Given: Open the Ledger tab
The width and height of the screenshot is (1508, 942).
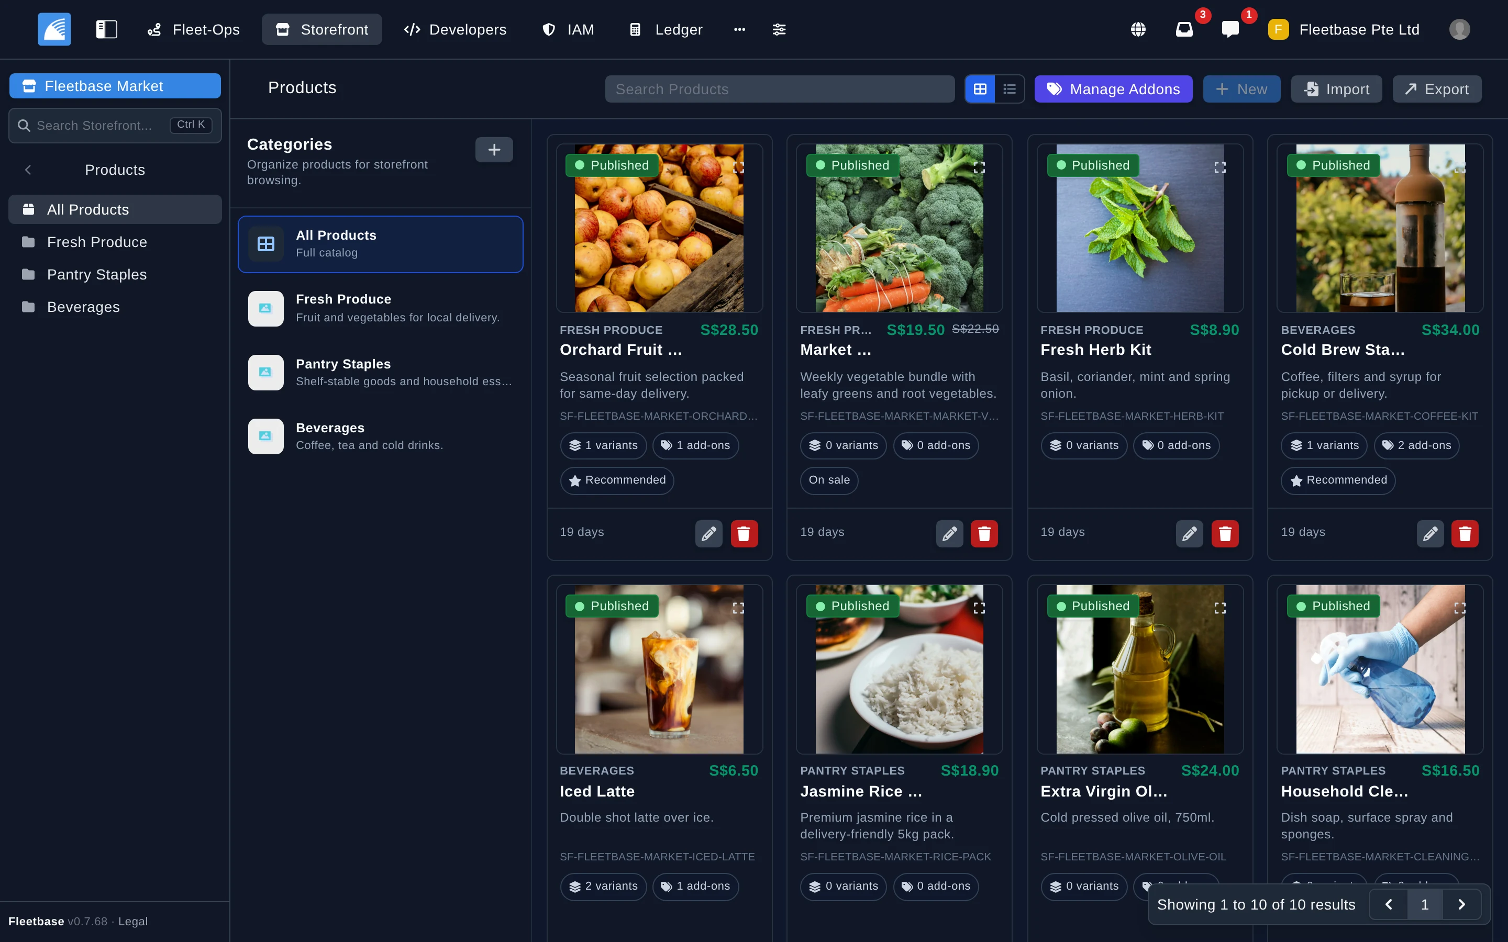Looking at the screenshot, I should [x=666, y=29].
